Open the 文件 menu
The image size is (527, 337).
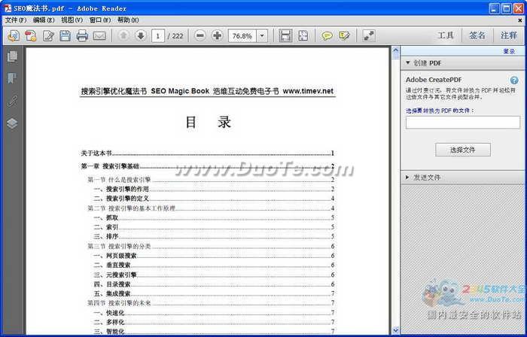point(16,20)
